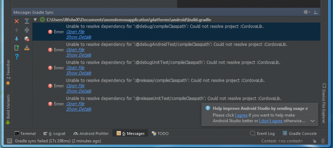Click the red X close messages icon
This screenshot has width=333, height=148.
pyautogui.click(x=17, y=21)
